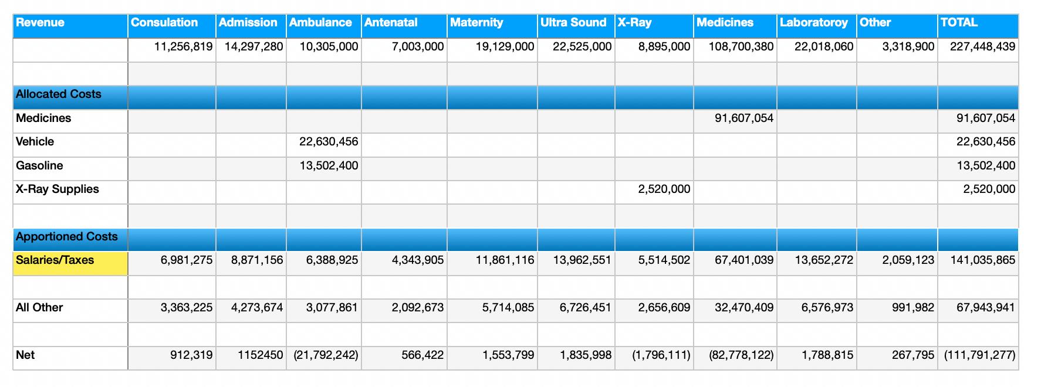Click the X-Ray column header
The image size is (1041, 387).
click(x=654, y=26)
